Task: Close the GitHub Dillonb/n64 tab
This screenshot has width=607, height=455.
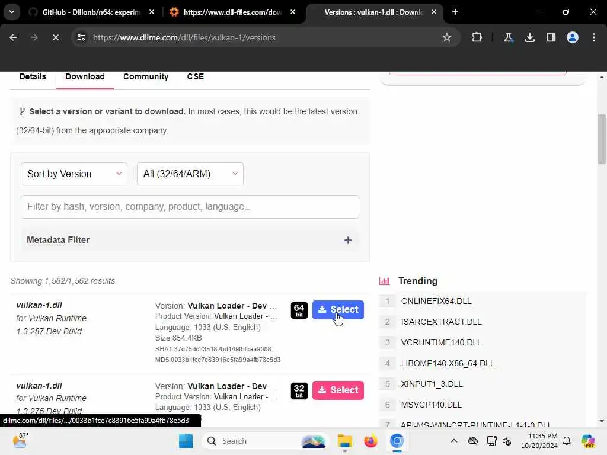Action: click(152, 12)
